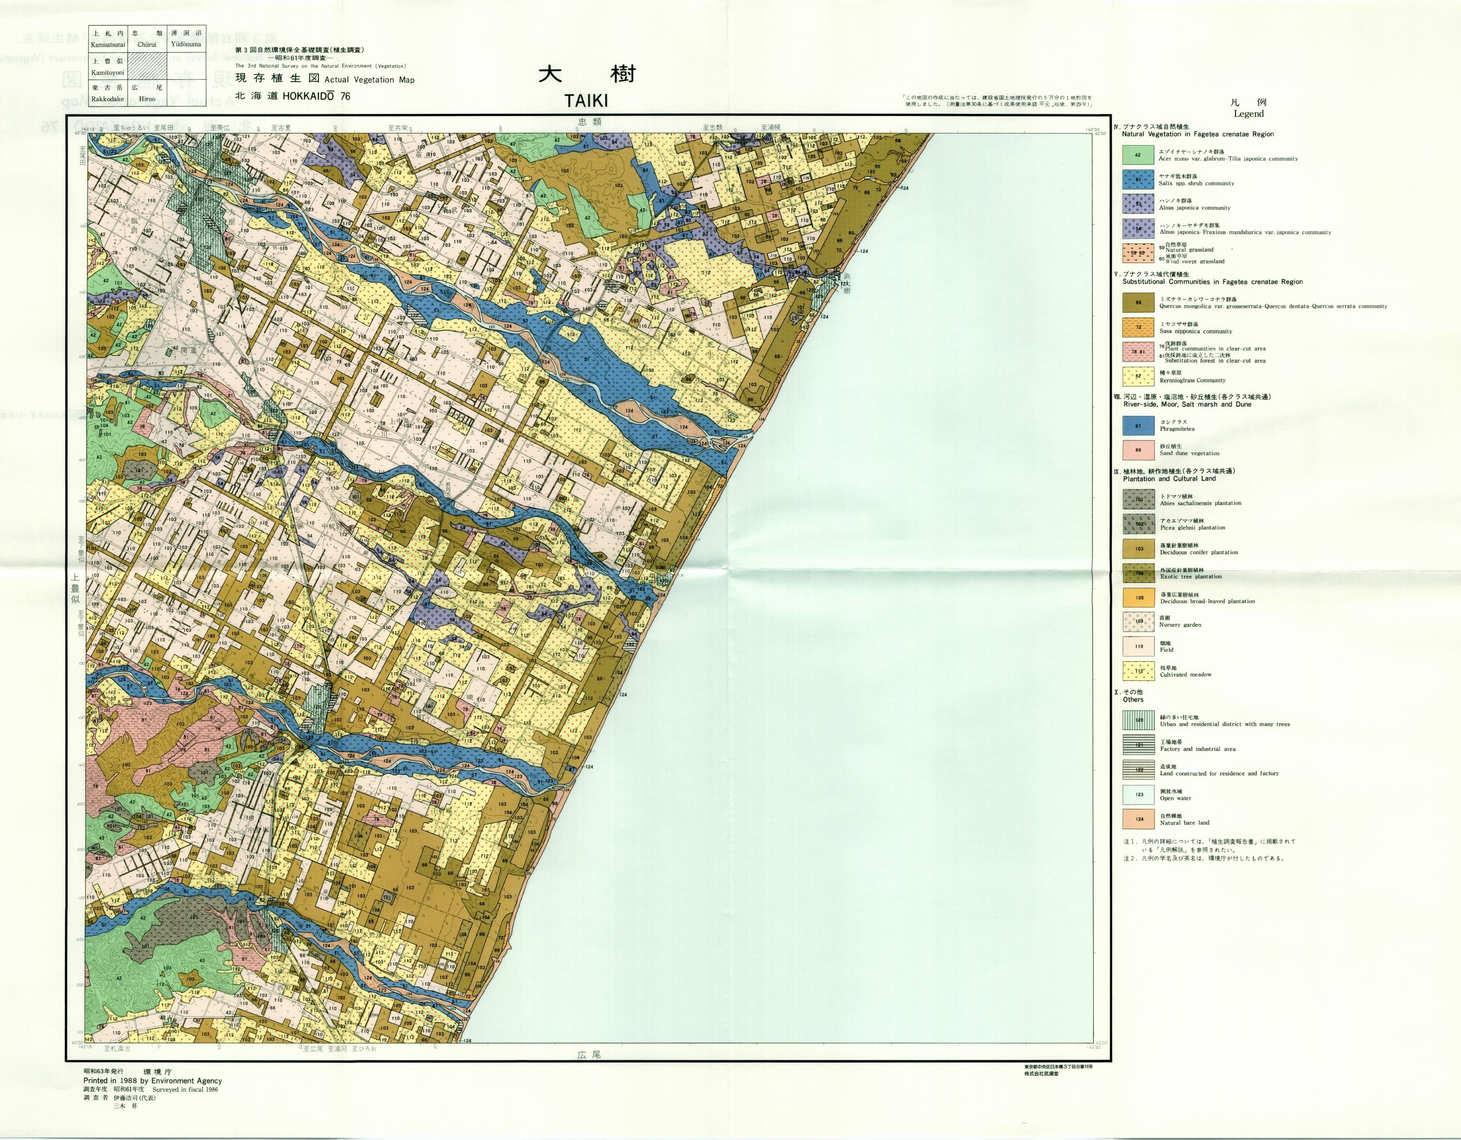Click 'Natural bare land' legend label

pos(1185,823)
